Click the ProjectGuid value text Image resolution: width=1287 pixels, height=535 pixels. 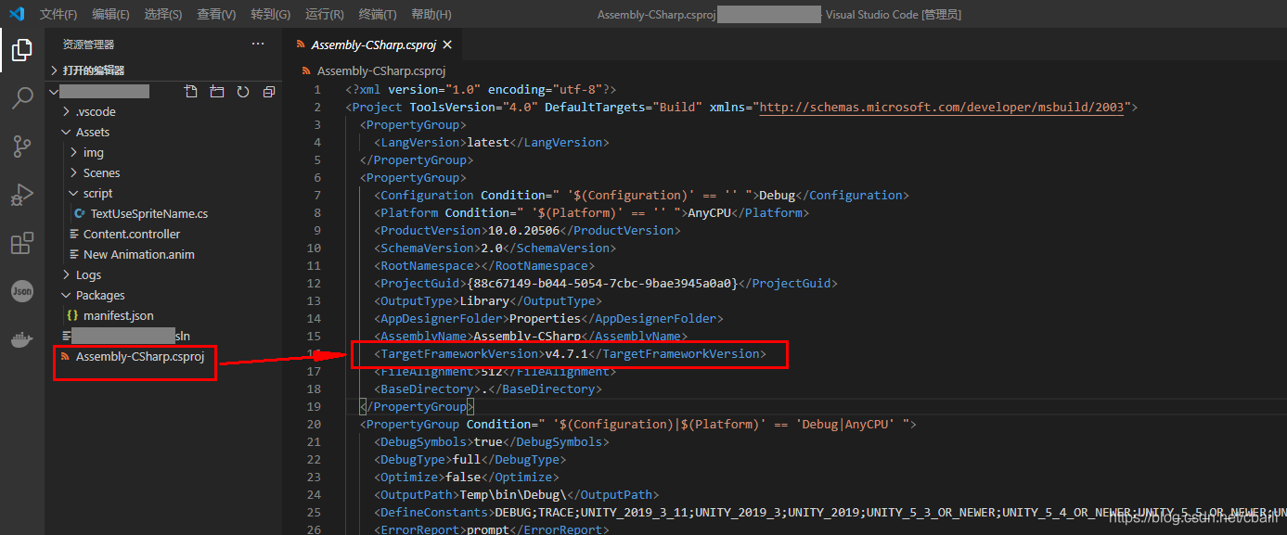[x=602, y=283]
